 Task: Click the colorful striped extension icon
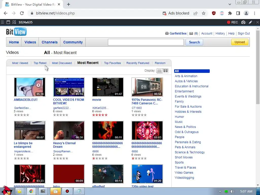(x=222, y=13)
